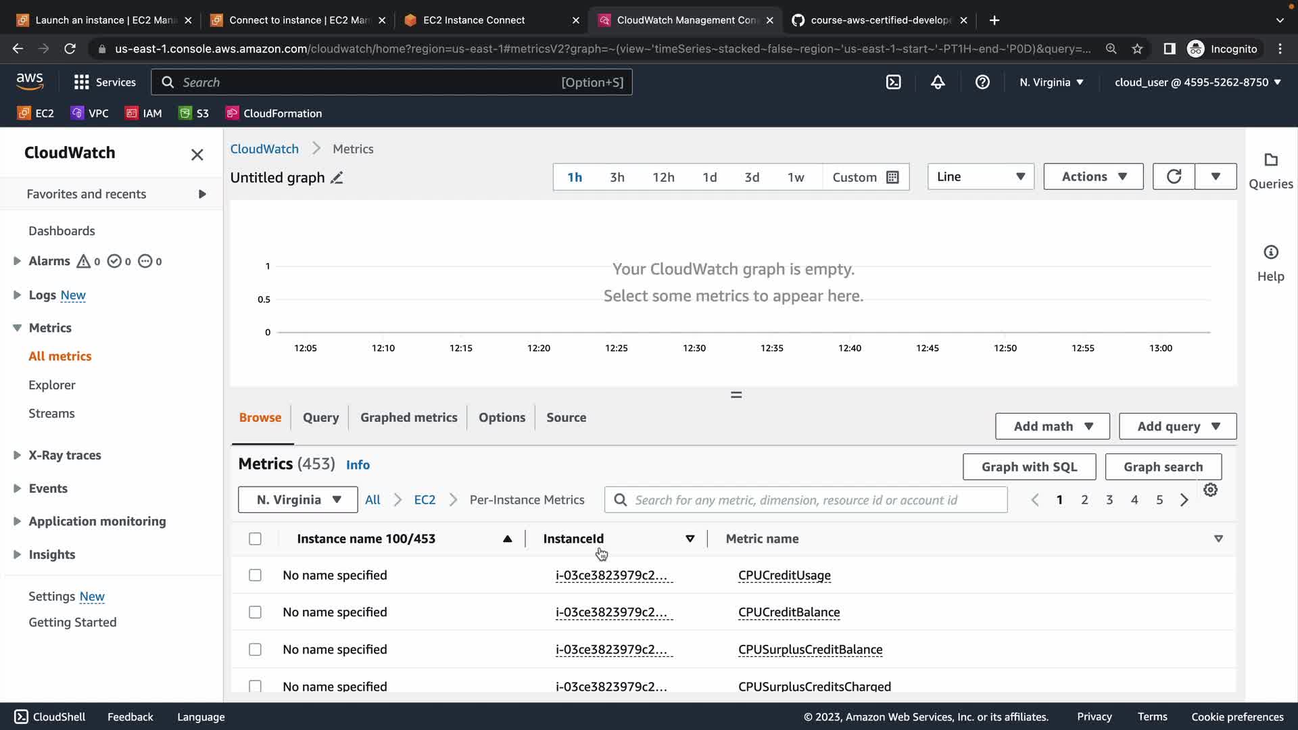This screenshot has width=1298, height=730.
Task: Toggle the select-all metrics checkbox
Action: point(255,539)
